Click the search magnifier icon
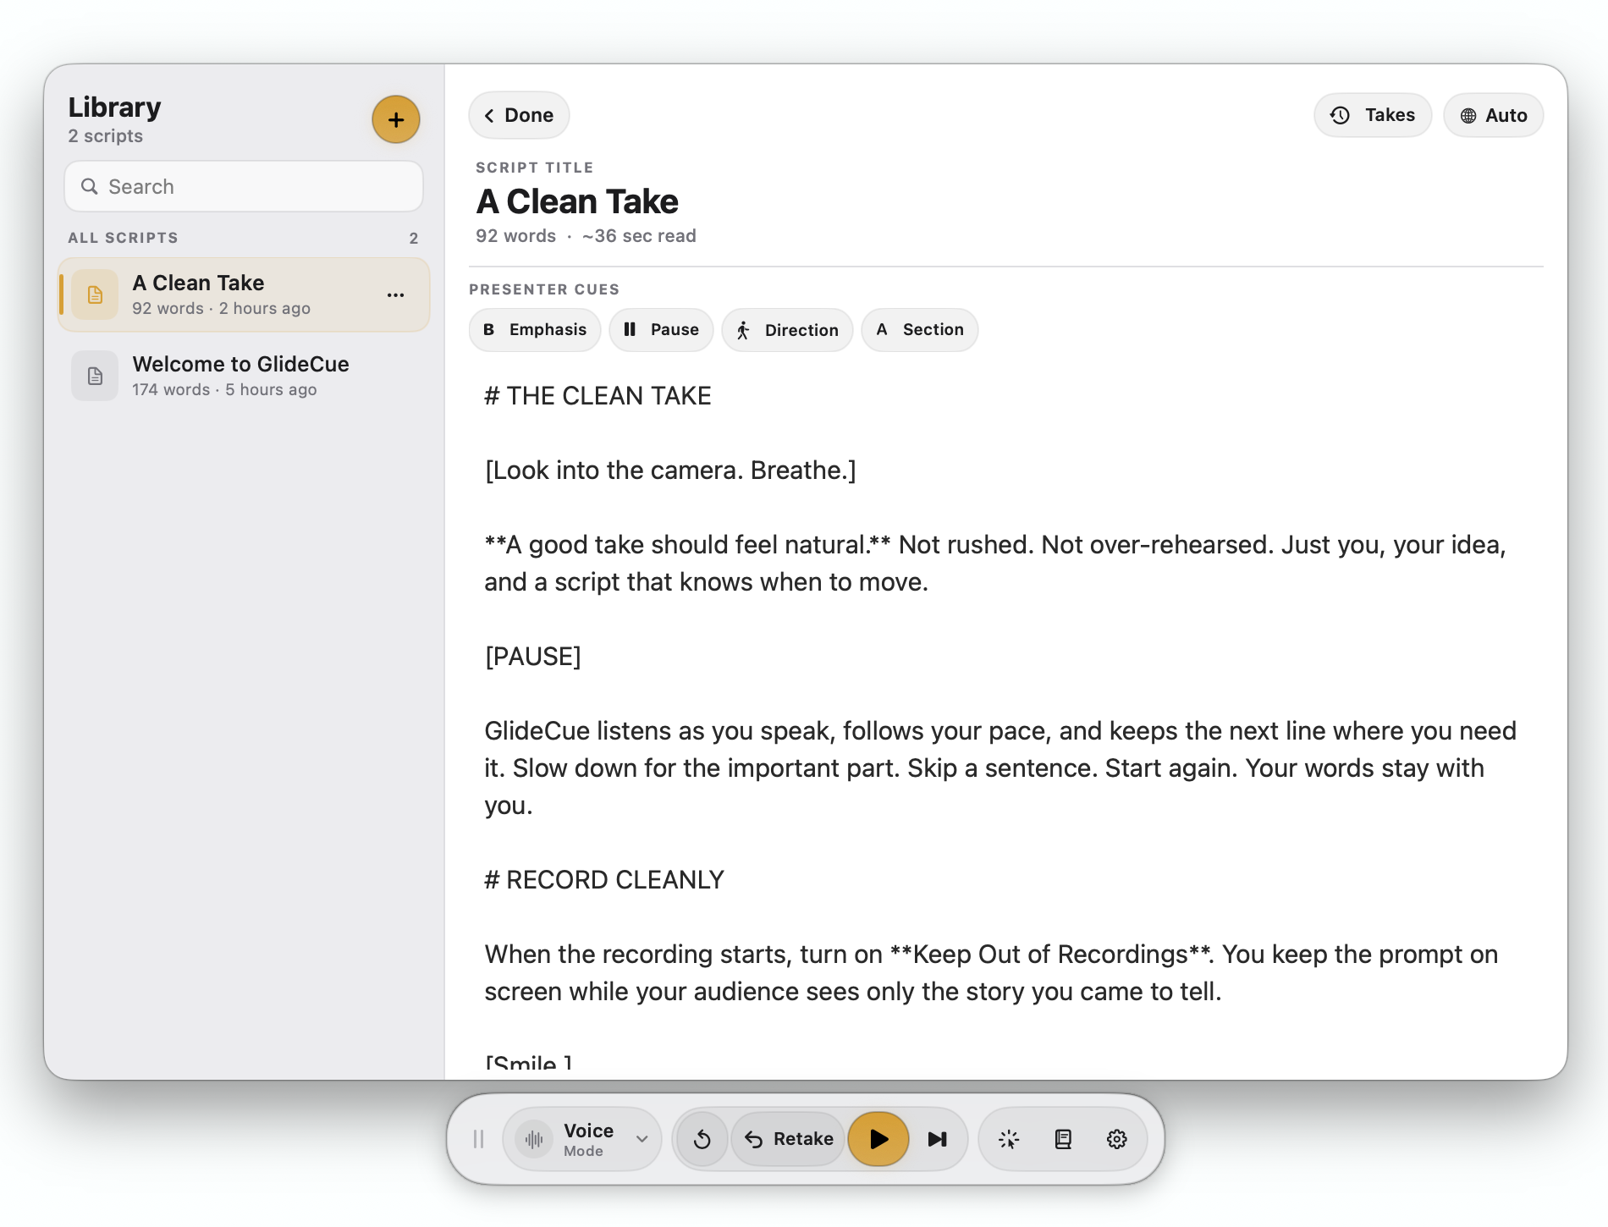1608x1227 pixels. [x=89, y=186]
